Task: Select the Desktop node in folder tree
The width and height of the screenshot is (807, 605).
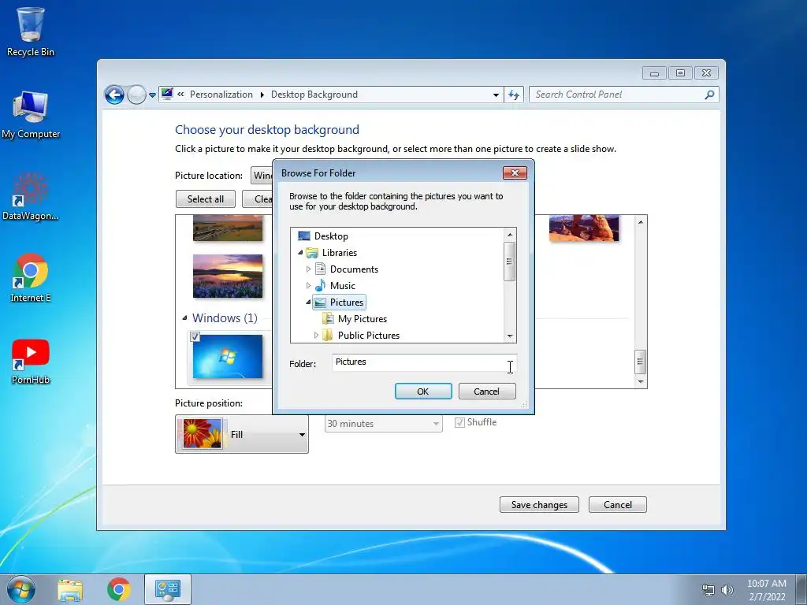Action: click(x=331, y=236)
